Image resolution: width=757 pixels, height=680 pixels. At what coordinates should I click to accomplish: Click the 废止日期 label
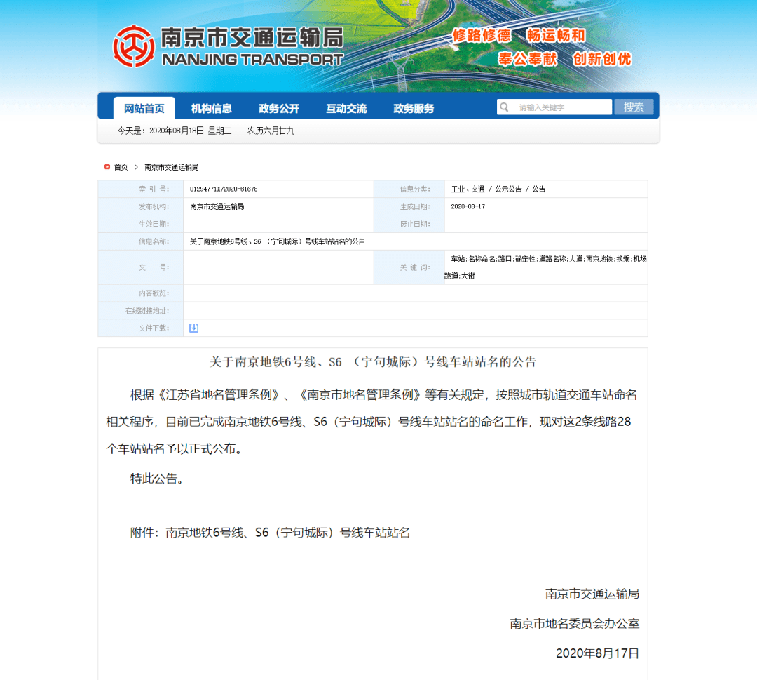pos(415,224)
